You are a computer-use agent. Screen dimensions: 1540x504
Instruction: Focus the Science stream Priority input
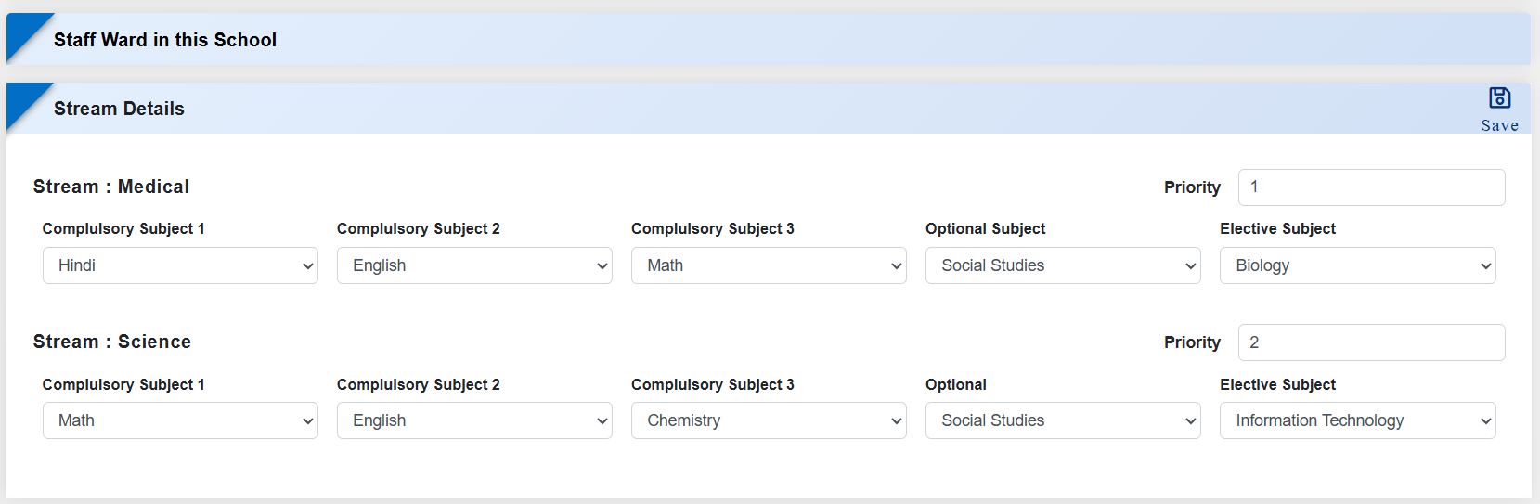tap(1370, 342)
